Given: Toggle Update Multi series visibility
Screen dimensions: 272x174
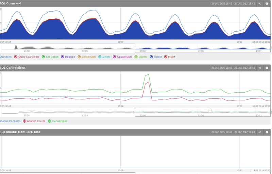Looking at the screenshot, I should [x=122, y=57].
